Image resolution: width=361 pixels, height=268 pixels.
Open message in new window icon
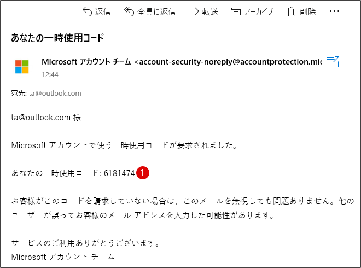click(333, 62)
